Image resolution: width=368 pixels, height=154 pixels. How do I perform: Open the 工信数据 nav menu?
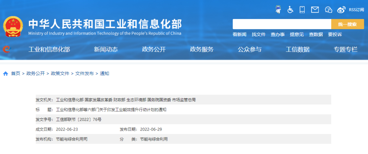tap(297, 50)
